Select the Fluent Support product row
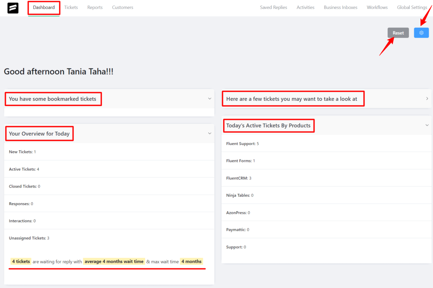The height and width of the screenshot is (288, 433). tap(242, 143)
